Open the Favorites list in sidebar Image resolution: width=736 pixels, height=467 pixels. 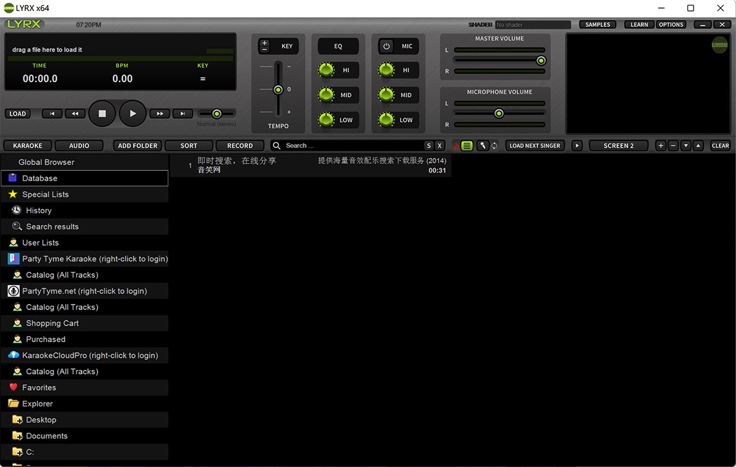39,387
